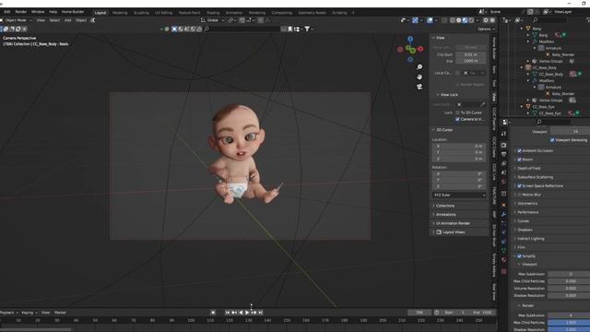Open the Render menu in top bar
The width and height of the screenshot is (590, 332).
tap(20, 12)
